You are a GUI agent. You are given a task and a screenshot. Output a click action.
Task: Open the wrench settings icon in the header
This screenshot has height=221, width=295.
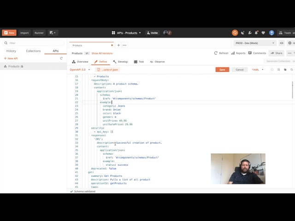[250, 33]
